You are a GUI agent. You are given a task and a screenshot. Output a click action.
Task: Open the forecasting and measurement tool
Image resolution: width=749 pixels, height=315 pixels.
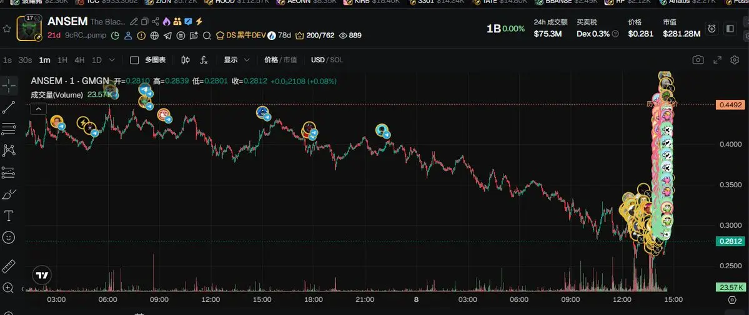(x=9, y=172)
